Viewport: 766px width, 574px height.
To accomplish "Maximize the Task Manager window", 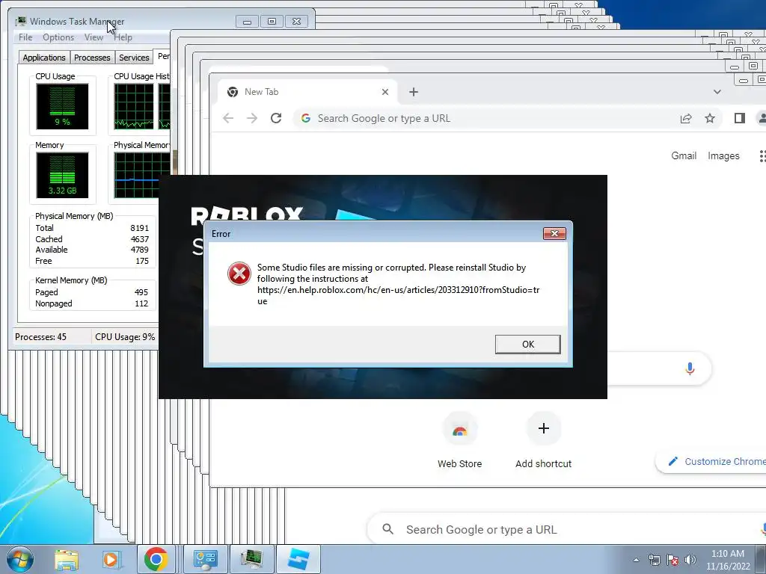I will coord(272,22).
